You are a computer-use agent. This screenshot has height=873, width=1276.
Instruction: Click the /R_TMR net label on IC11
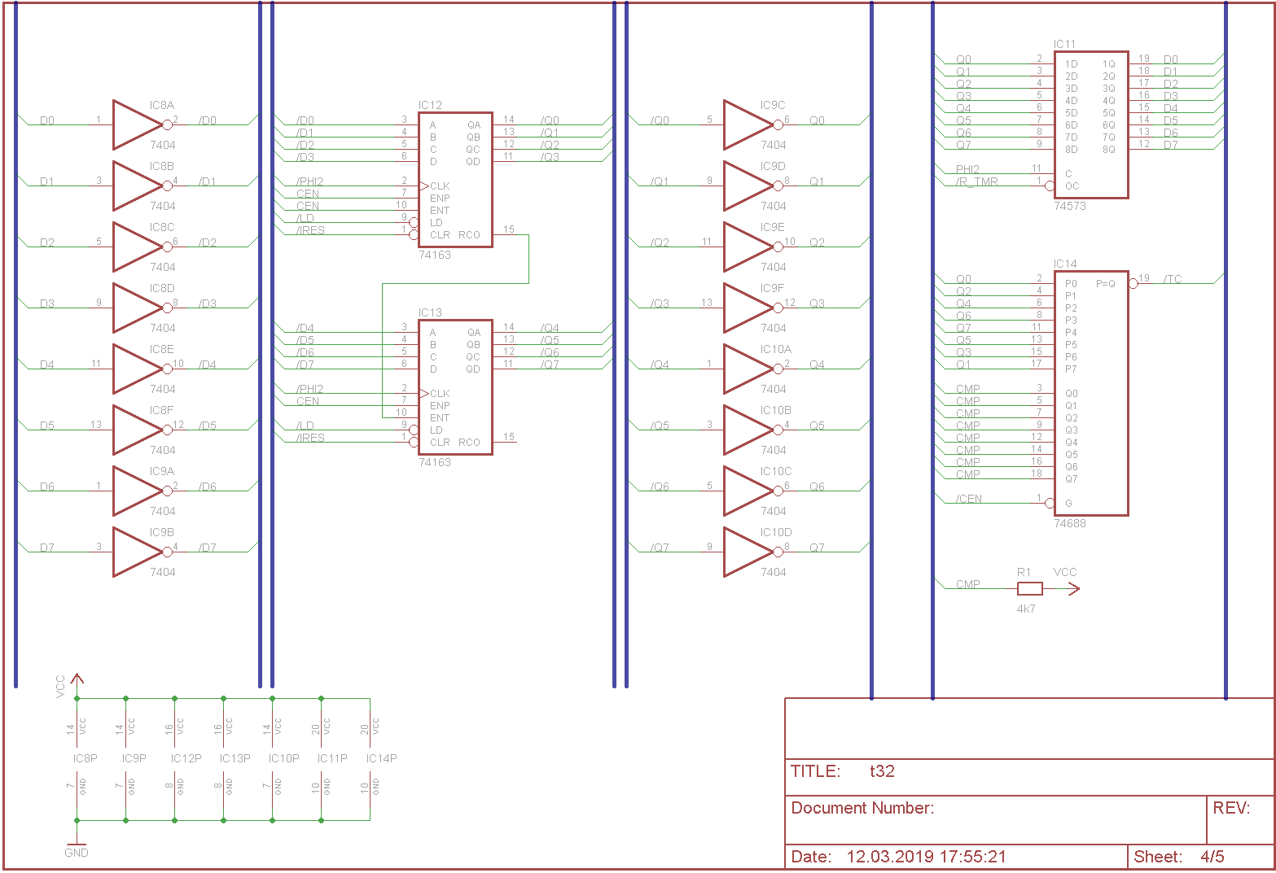tap(976, 181)
